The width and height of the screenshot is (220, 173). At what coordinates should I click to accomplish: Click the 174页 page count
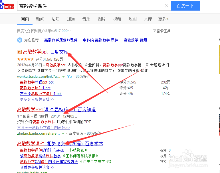[166, 94]
